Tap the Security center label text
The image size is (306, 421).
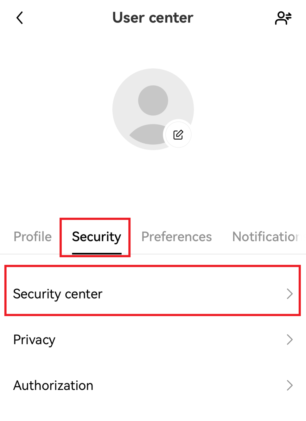point(58,294)
